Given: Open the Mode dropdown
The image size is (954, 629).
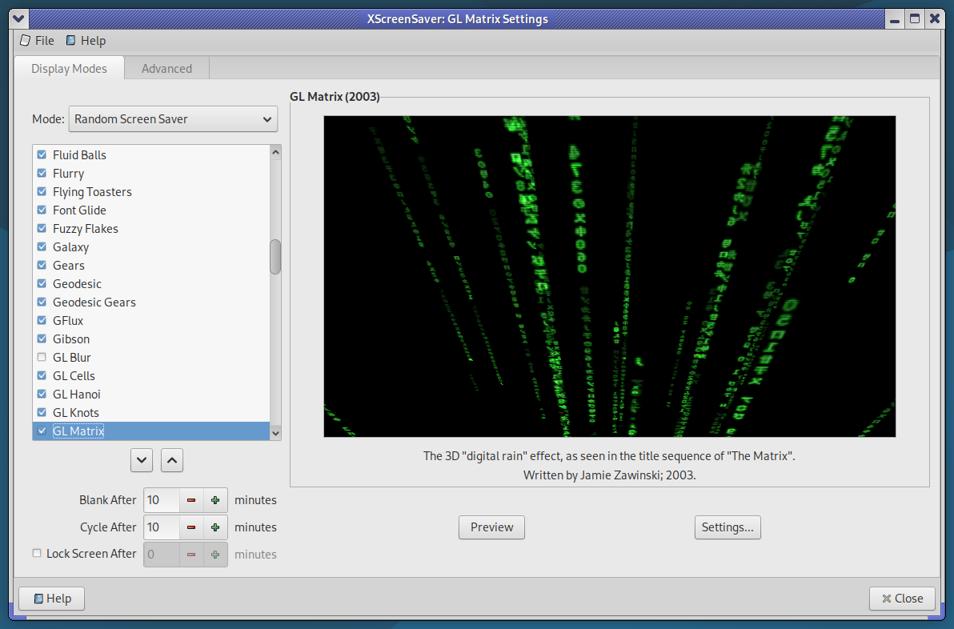Looking at the screenshot, I should click(174, 119).
